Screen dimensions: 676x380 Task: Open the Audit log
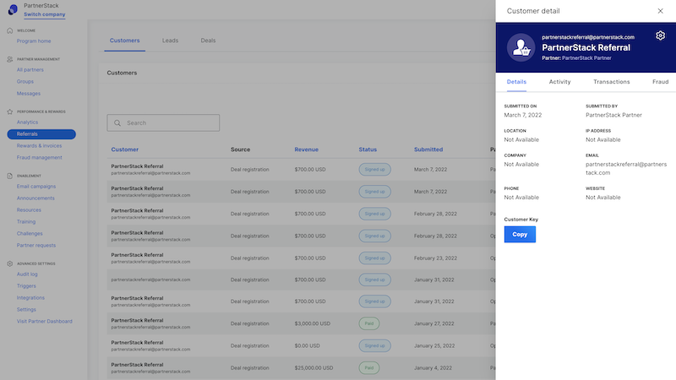click(27, 274)
